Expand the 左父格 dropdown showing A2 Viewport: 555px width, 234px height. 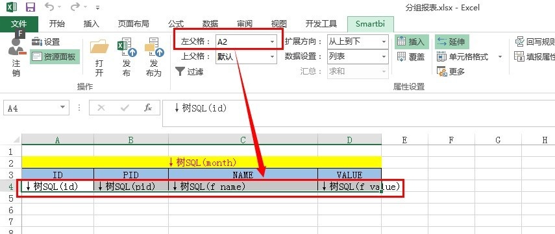point(272,41)
